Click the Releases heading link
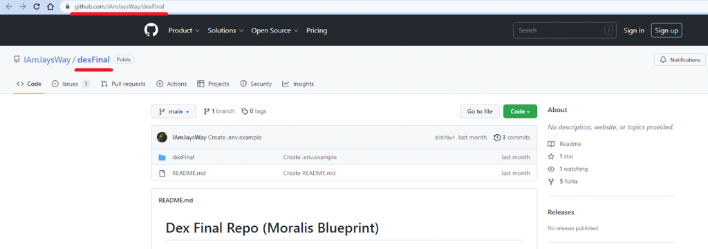708x249 pixels. (561, 212)
